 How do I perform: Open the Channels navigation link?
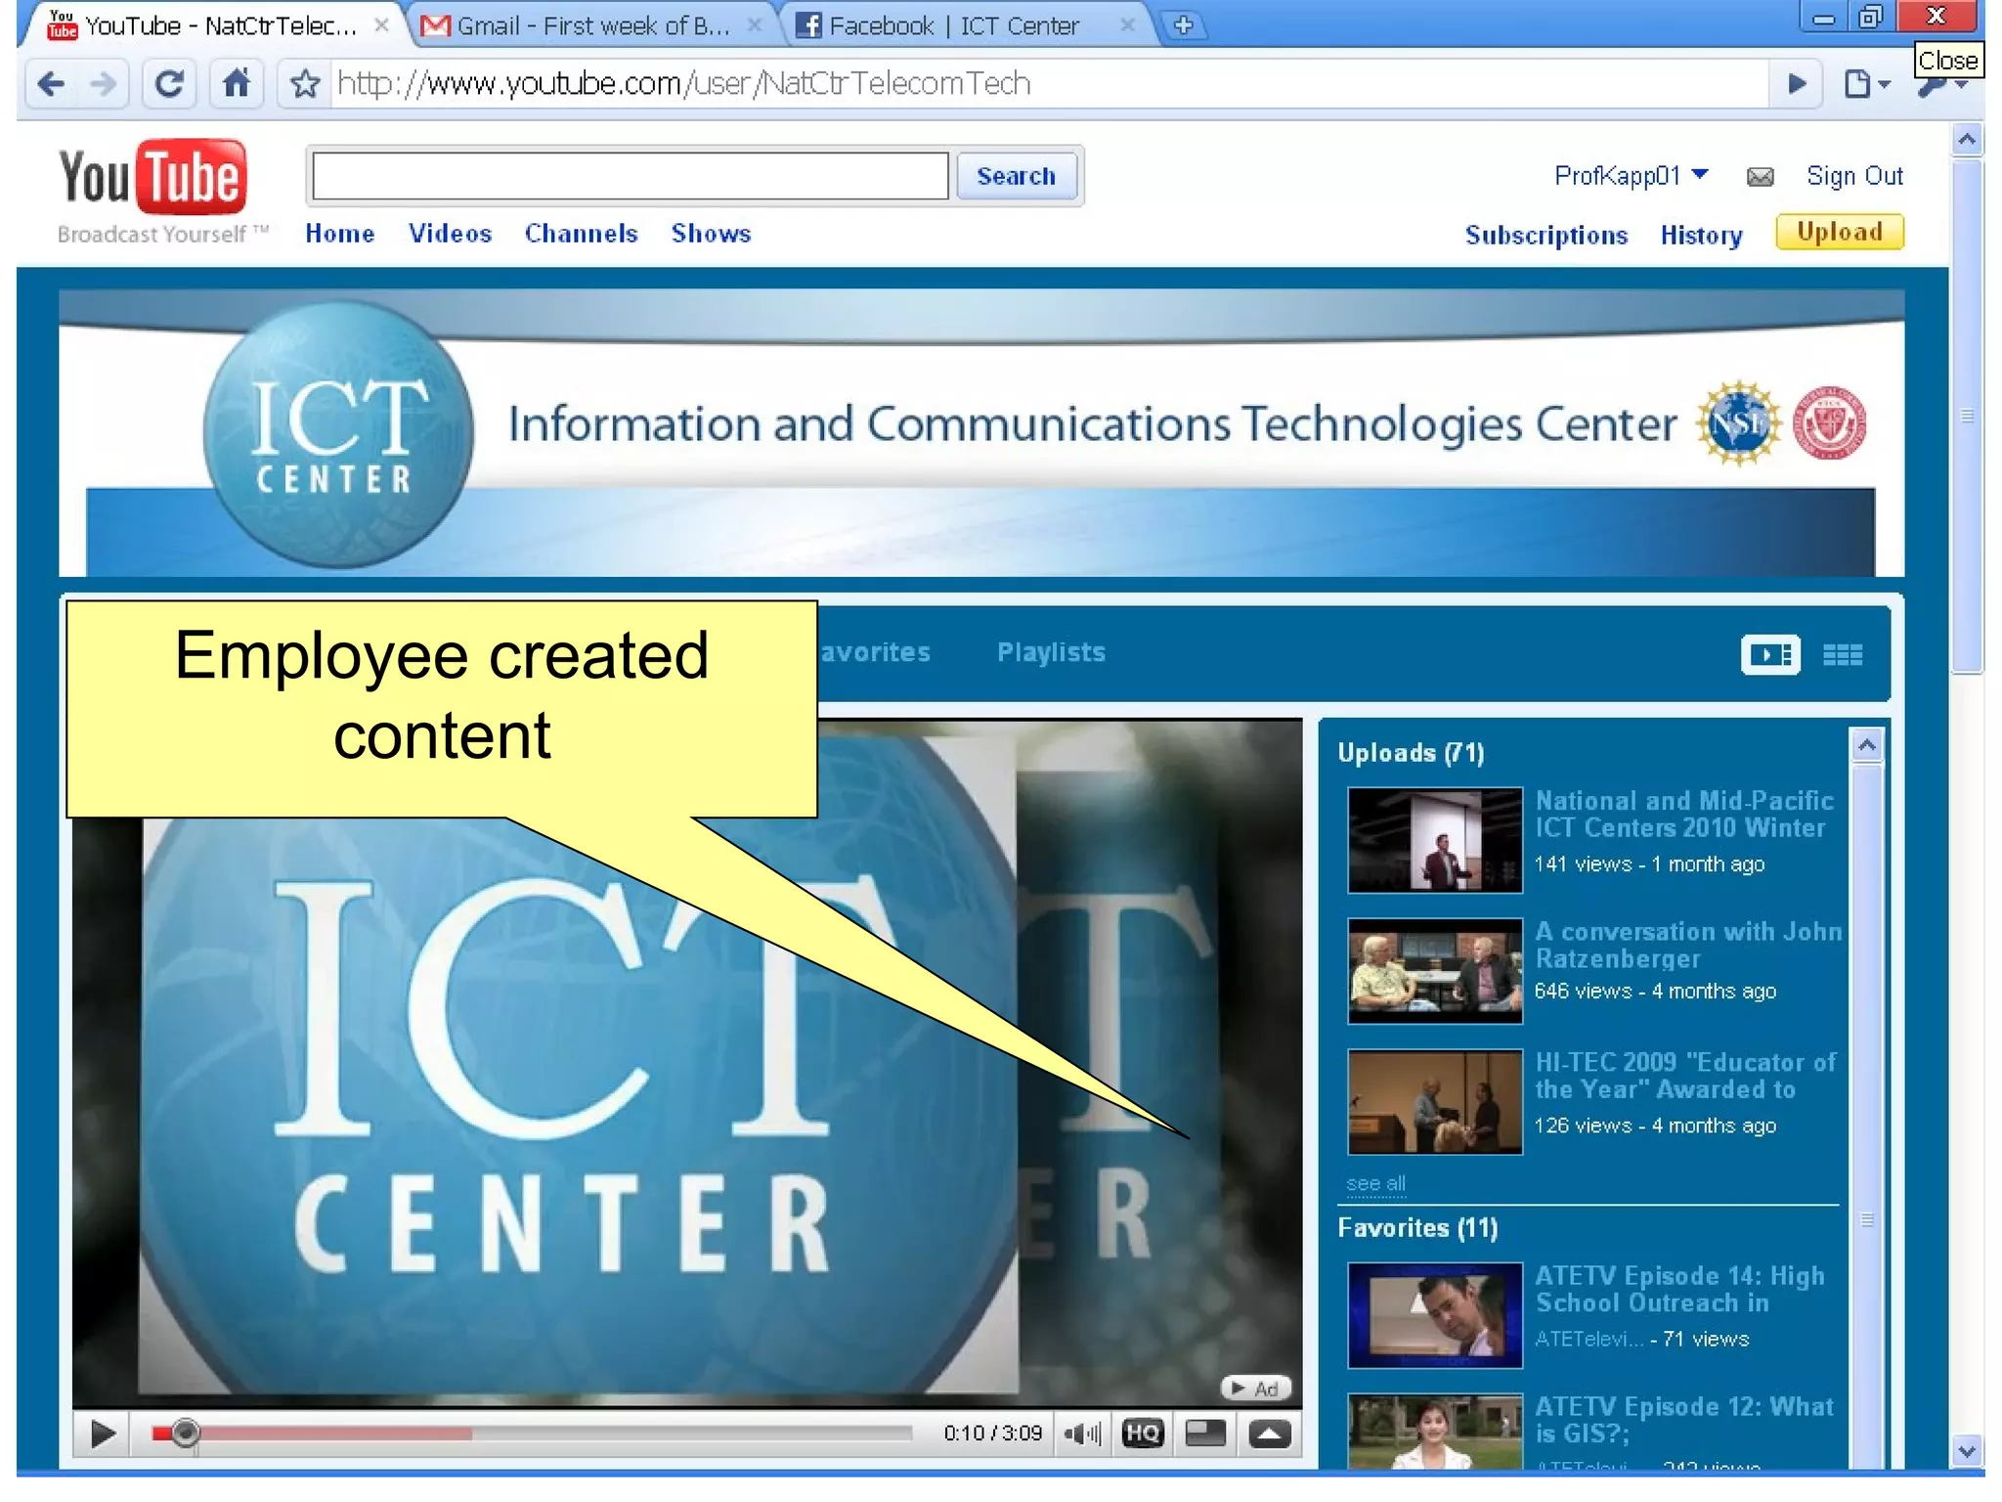(x=581, y=234)
